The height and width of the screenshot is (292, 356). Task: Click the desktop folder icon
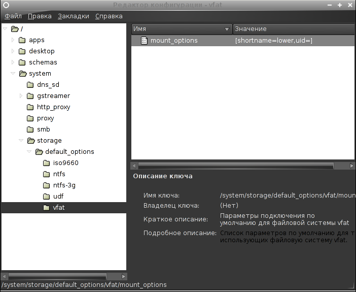pos(22,51)
